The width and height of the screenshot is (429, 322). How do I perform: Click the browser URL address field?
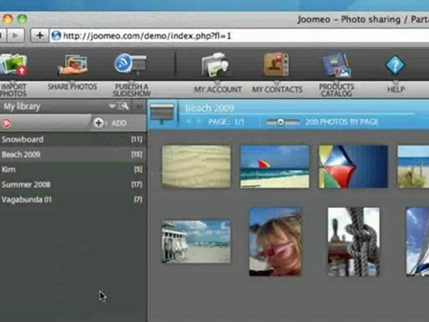(x=238, y=36)
